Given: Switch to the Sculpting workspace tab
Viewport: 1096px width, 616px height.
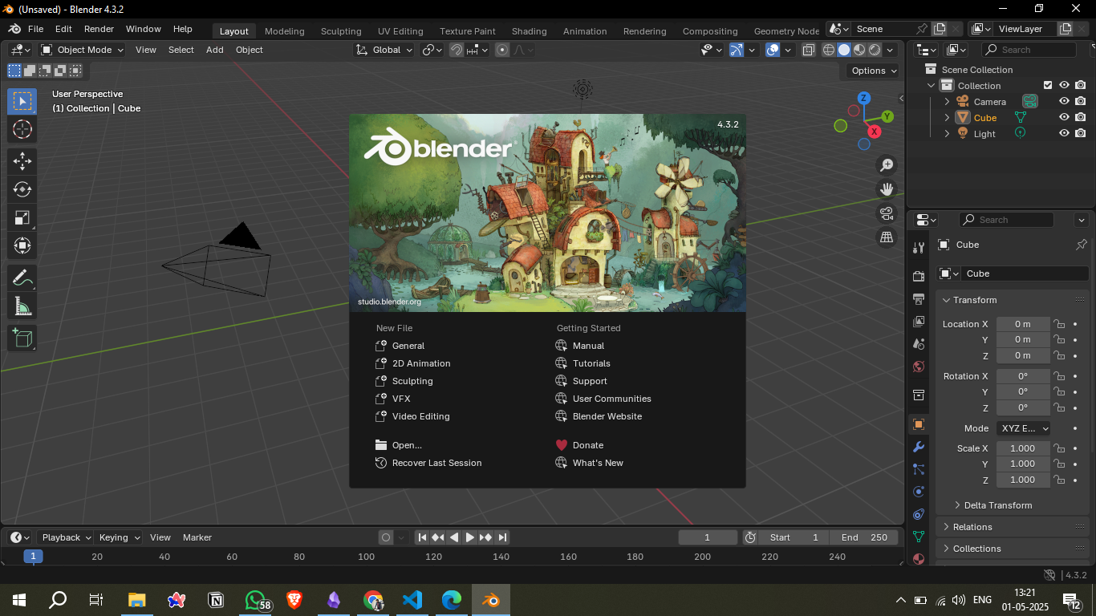Looking at the screenshot, I should pos(341,31).
